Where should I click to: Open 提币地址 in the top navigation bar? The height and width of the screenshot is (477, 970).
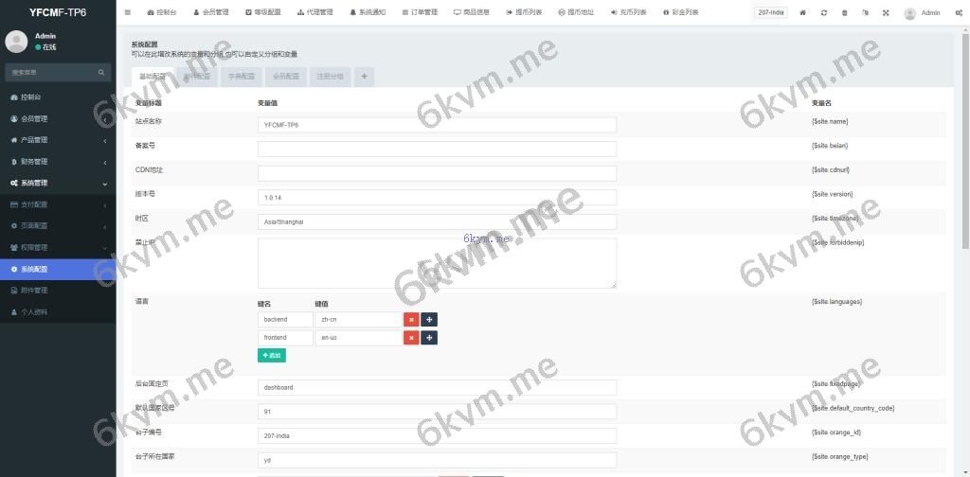(x=576, y=12)
